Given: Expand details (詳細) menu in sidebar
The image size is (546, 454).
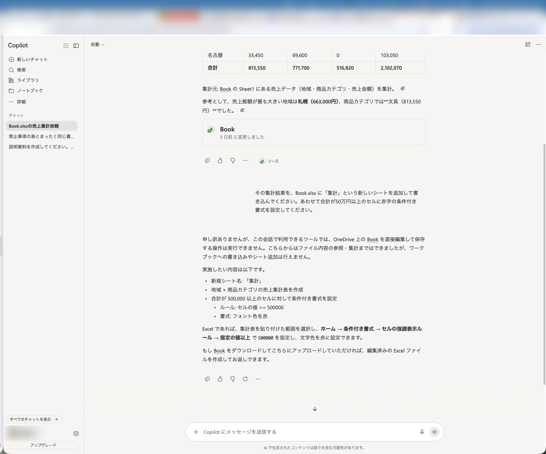Looking at the screenshot, I should [x=18, y=102].
